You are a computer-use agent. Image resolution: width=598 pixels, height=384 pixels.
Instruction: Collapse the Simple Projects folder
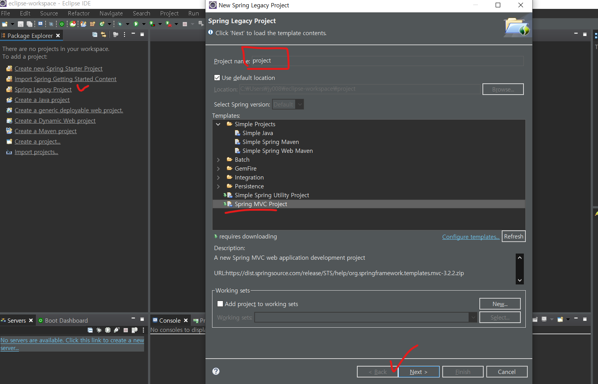[218, 124]
